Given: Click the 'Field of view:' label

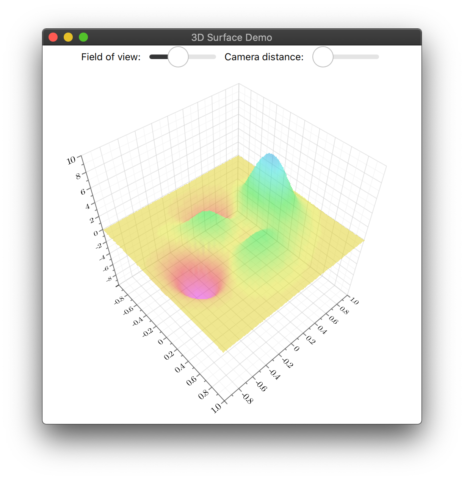Looking at the screenshot, I should (x=111, y=57).
